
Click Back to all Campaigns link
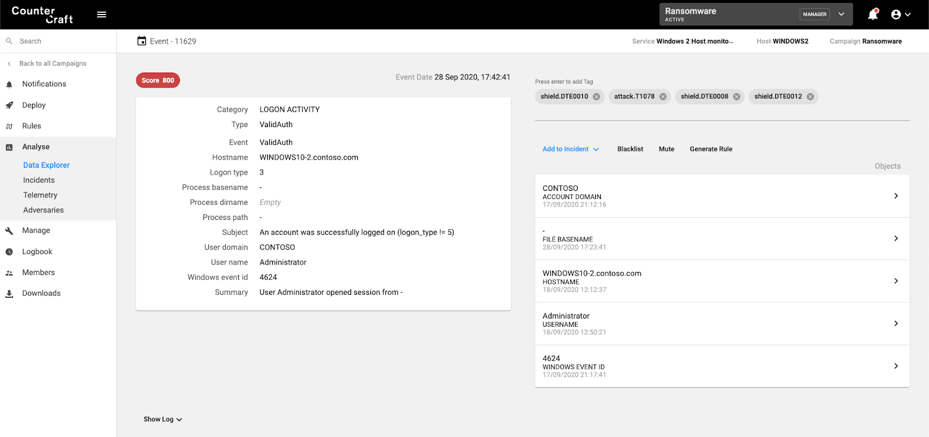53,64
